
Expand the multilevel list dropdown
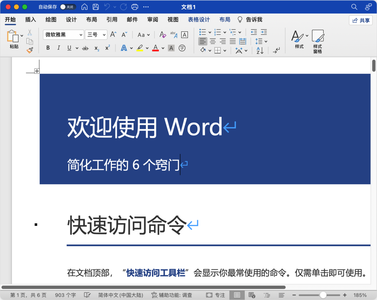[x=240, y=32]
